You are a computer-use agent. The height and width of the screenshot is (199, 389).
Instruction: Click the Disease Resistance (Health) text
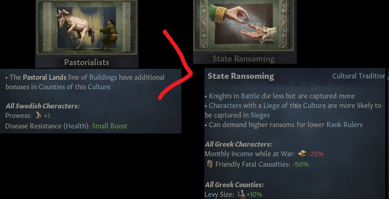coord(47,126)
